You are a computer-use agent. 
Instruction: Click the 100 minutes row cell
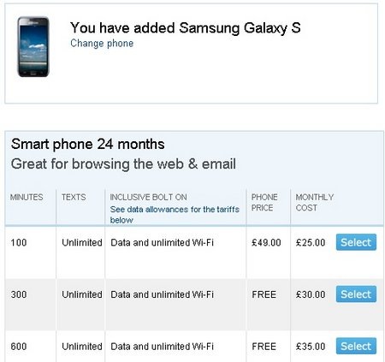coord(19,242)
